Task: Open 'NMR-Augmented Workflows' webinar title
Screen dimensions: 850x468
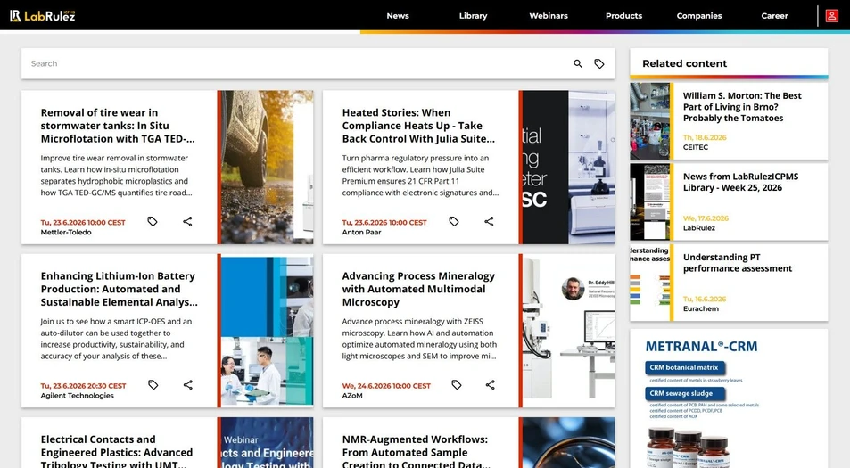Action: click(x=416, y=451)
